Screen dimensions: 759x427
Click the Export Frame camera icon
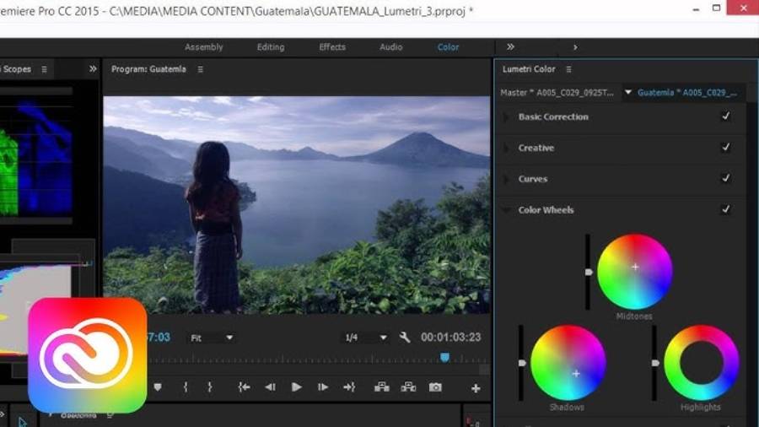click(435, 387)
